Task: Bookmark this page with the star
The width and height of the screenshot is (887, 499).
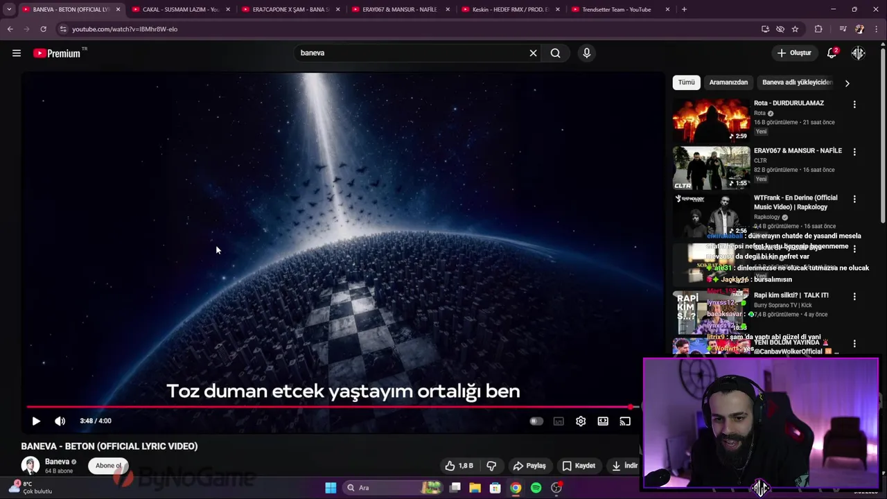Action: click(795, 29)
